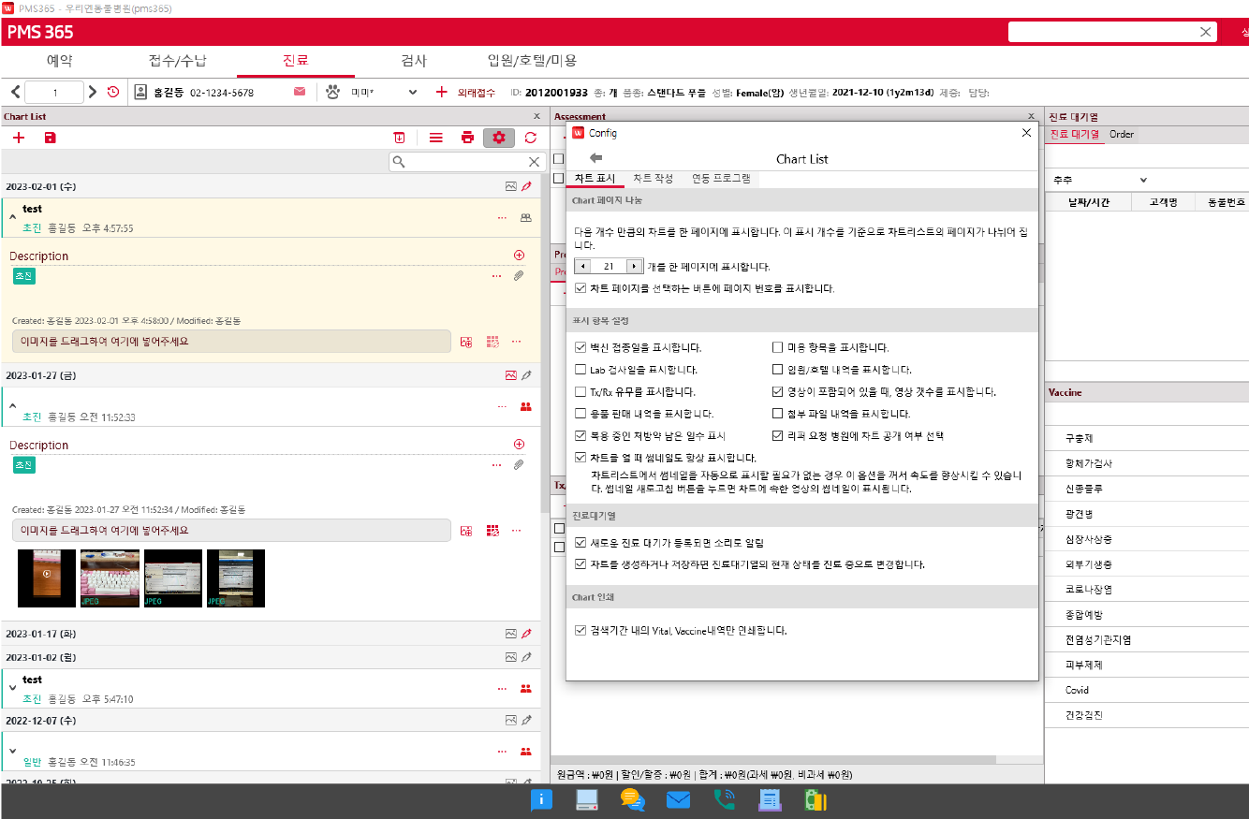Viewport: 1249px width, 819px height.
Task: Go to next page with right chevron
Action: point(92,92)
